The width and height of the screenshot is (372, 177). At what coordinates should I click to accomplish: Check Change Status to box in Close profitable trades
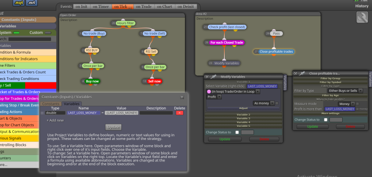pos(325,120)
